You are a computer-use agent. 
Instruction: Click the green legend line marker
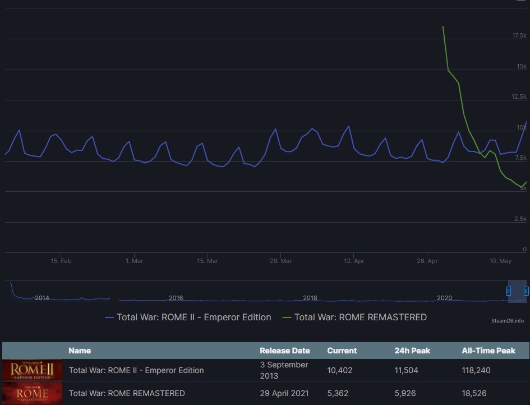(x=287, y=317)
